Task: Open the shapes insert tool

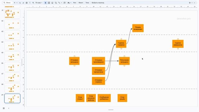Action: [56, 3]
